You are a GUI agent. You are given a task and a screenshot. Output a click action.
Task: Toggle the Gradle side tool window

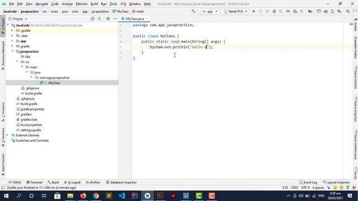tap(356, 25)
